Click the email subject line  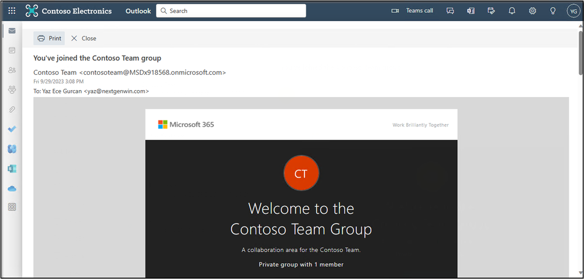click(x=97, y=58)
